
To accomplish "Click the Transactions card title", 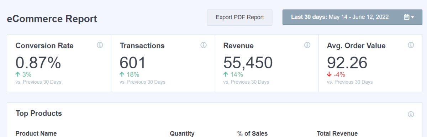I will click(142, 46).
